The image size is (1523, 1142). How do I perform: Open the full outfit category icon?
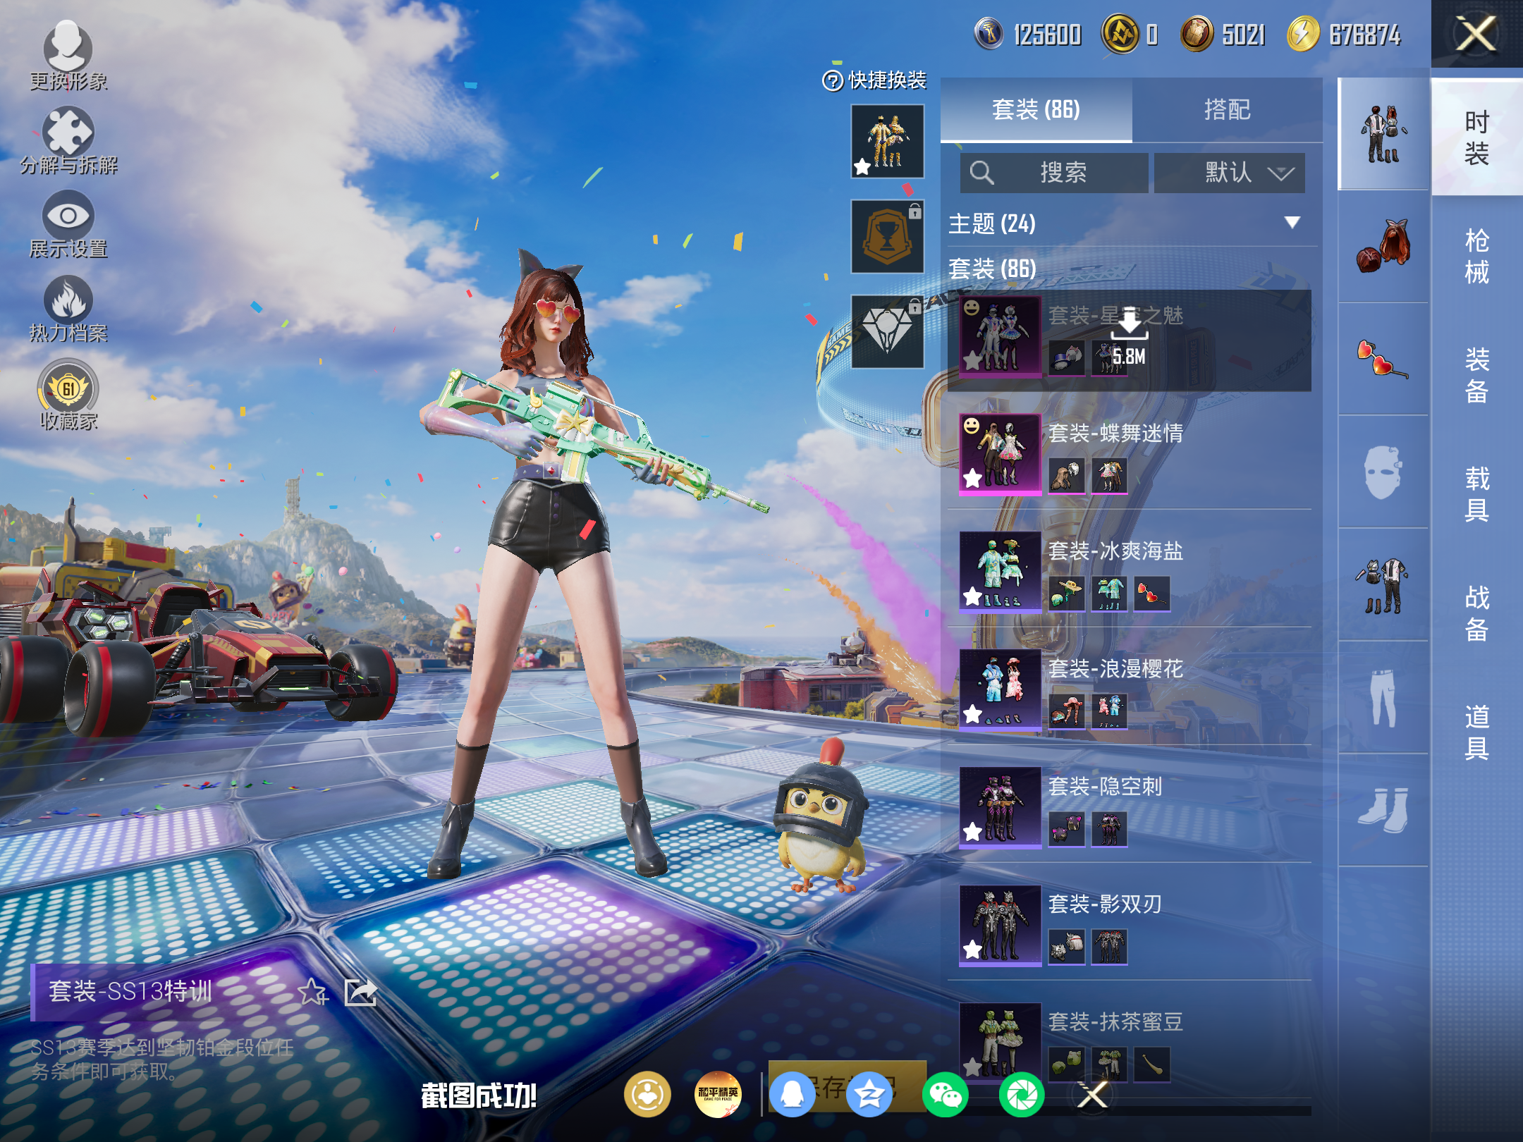pos(1383,134)
